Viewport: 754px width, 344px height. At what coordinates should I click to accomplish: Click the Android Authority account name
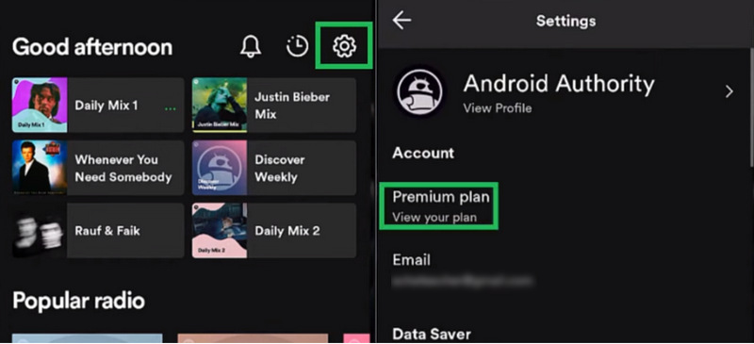[x=559, y=84]
